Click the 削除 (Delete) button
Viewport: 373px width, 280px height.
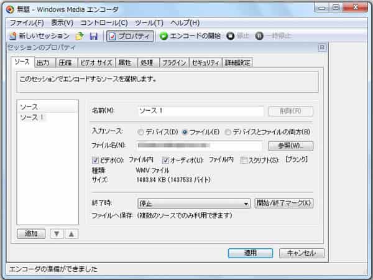click(x=291, y=111)
